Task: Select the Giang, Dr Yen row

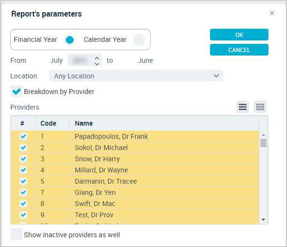Action: (135, 192)
